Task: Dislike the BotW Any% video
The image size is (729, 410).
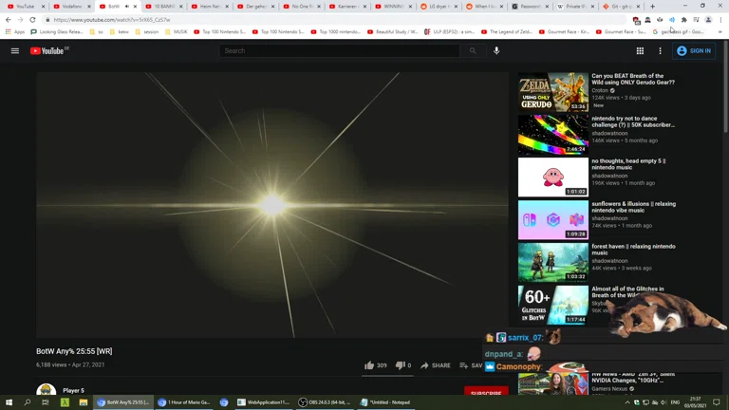Action: [x=401, y=365]
